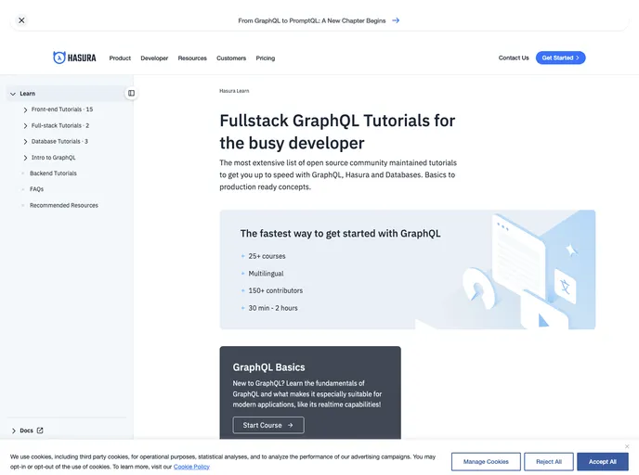The height and width of the screenshot is (475, 639).
Task: Click the '25+ courses' bullet text
Action: 267,256
